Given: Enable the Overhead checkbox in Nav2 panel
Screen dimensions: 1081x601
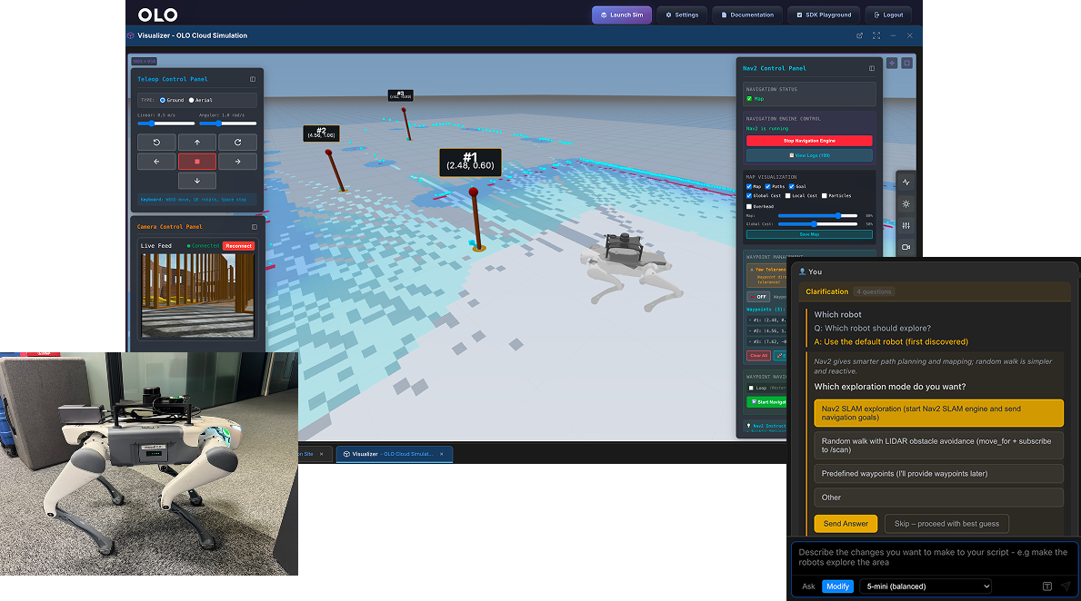Looking at the screenshot, I should coord(749,207).
